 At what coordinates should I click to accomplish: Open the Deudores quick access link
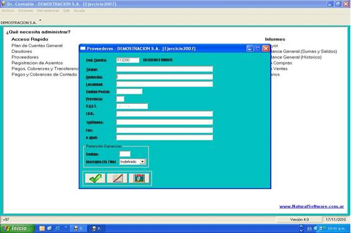22,52
